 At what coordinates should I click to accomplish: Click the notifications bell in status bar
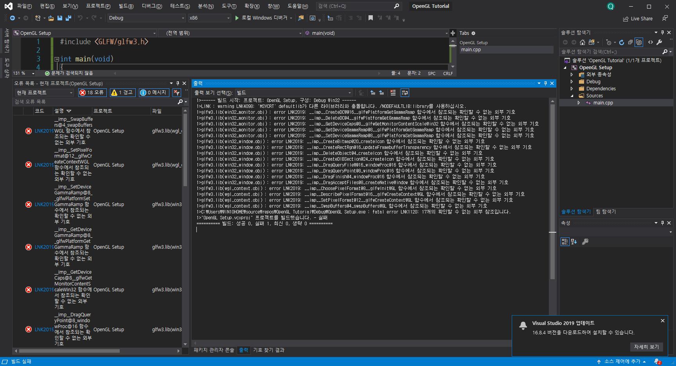click(x=658, y=362)
